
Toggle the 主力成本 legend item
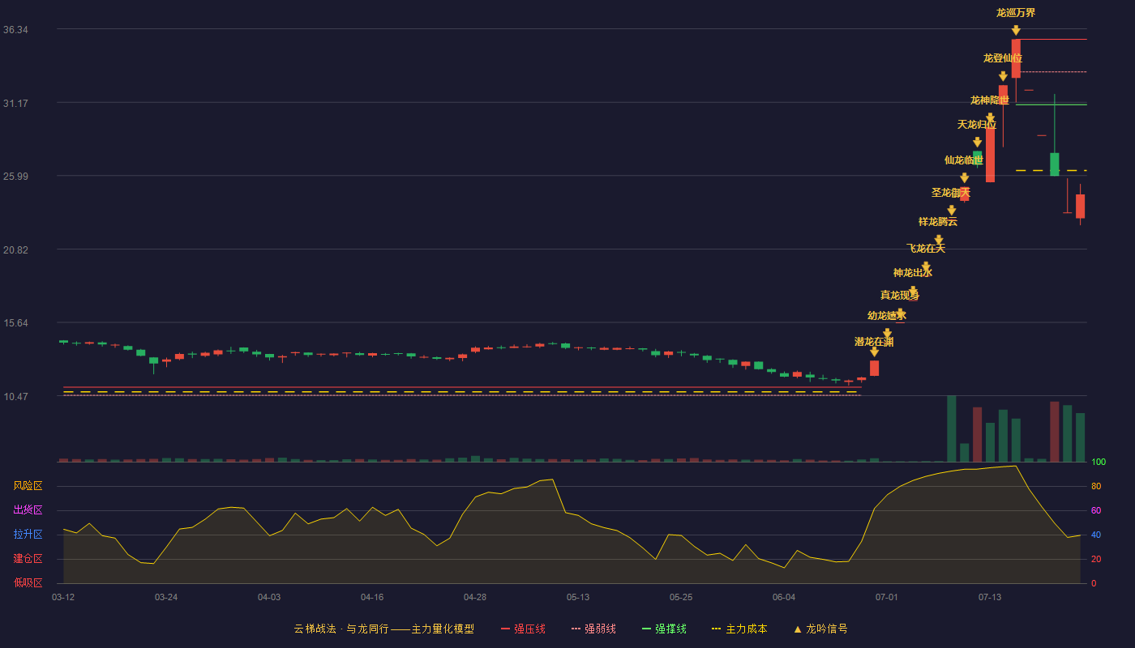pyautogui.click(x=739, y=629)
